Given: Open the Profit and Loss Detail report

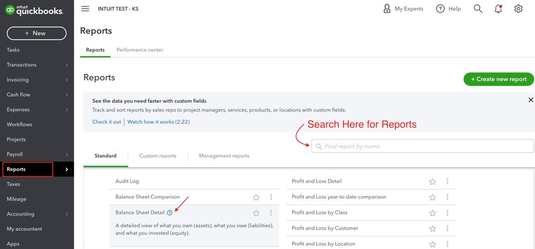Looking at the screenshot, I should tap(317, 181).
